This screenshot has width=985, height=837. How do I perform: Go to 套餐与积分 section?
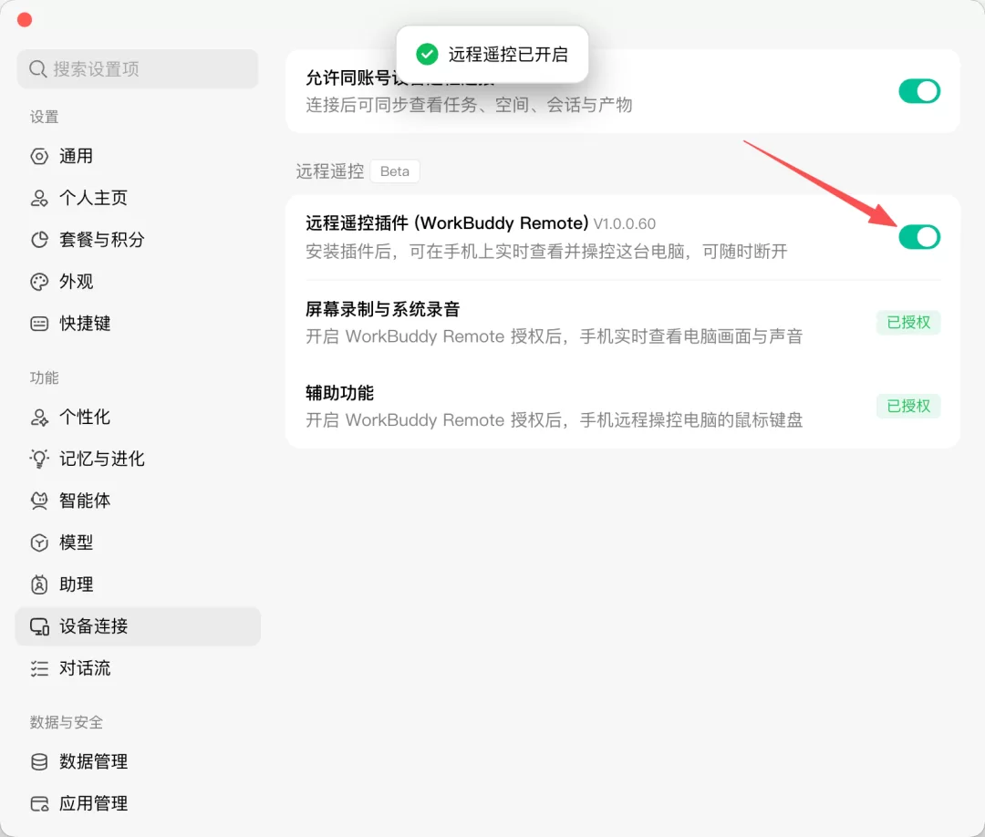(138, 240)
